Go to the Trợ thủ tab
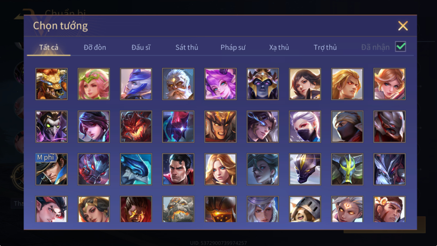The image size is (437, 246). [x=325, y=47]
